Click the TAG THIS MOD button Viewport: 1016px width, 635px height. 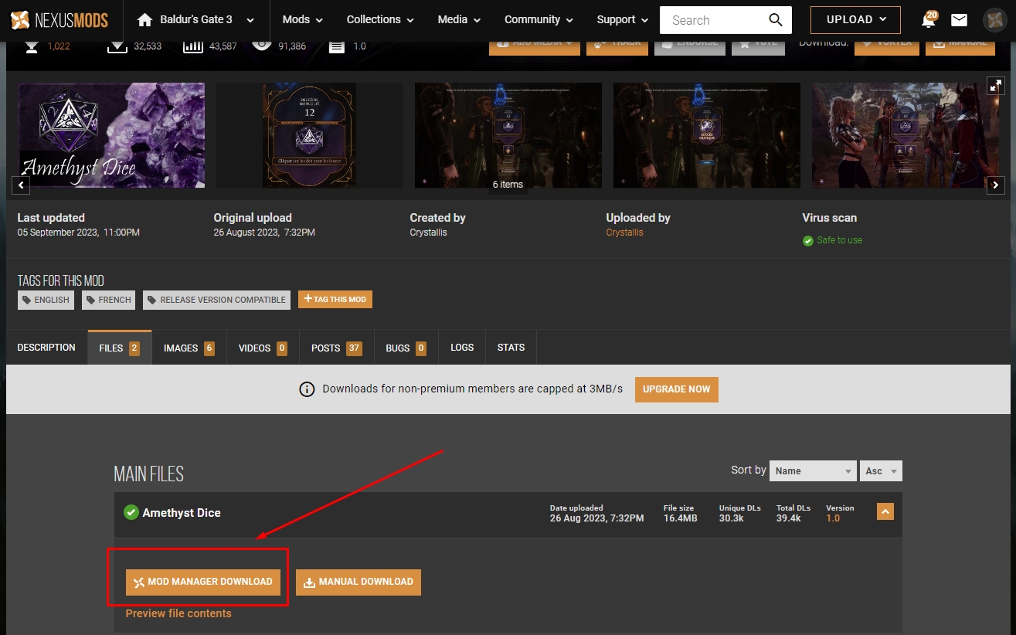click(x=335, y=299)
